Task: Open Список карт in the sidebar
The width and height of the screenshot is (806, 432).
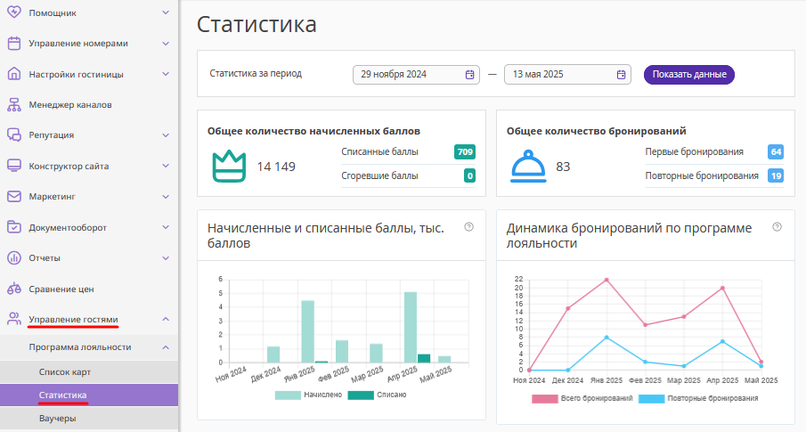Action: coord(65,371)
